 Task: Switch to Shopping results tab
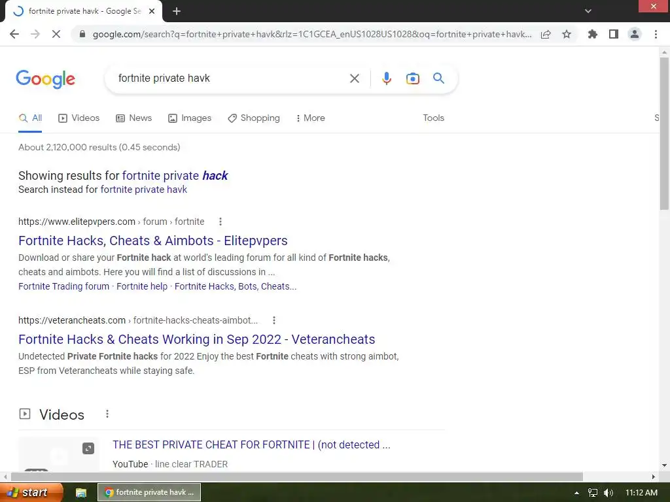[x=254, y=118]
